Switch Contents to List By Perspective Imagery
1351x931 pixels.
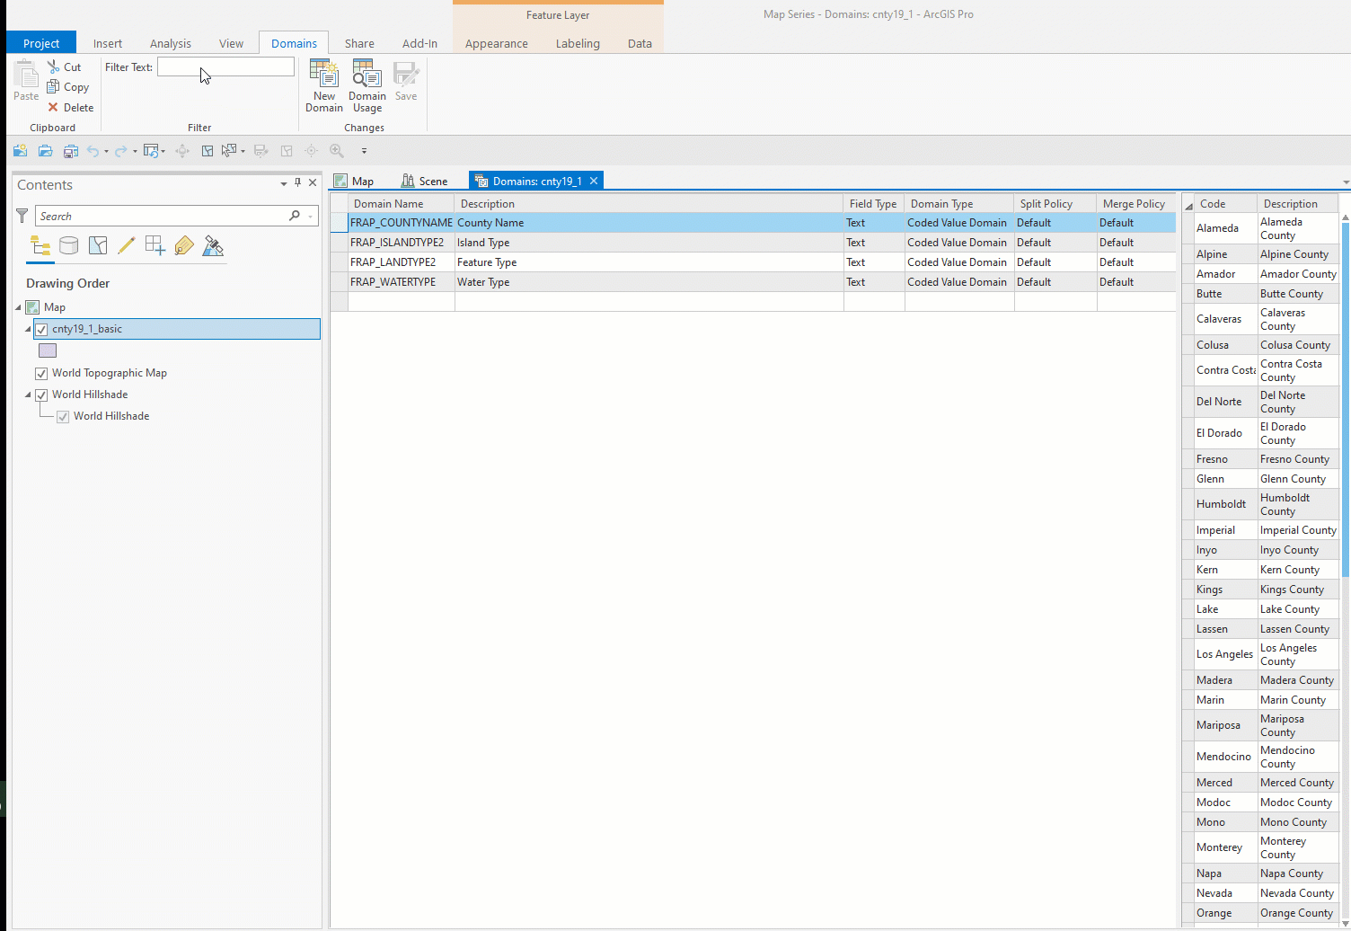click(x=213, y=246)
